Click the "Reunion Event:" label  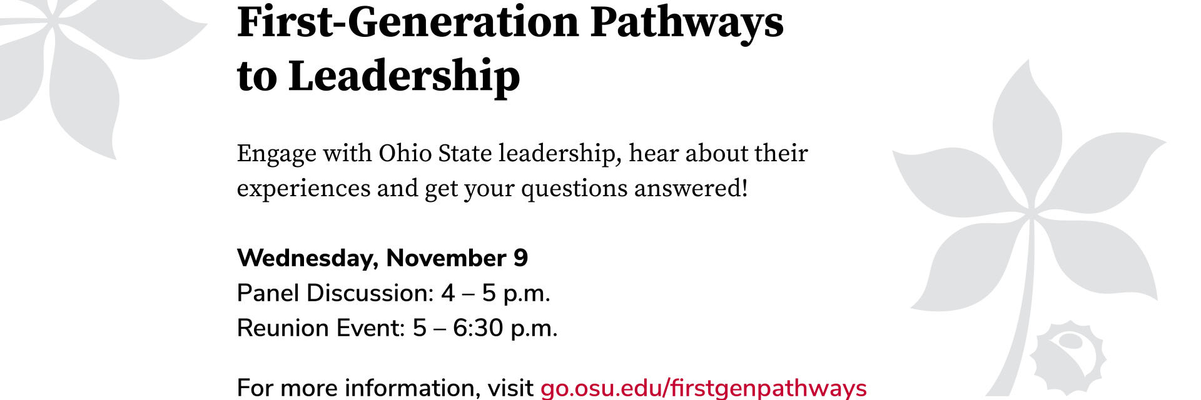(321, 328)
